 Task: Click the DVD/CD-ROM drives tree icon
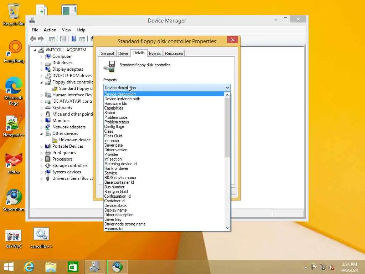click(48, 76)
